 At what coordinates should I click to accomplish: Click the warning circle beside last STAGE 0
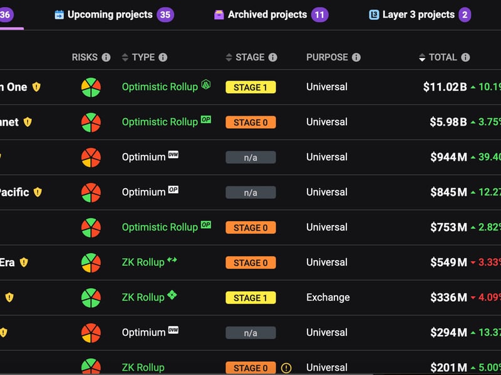(286, 367)
